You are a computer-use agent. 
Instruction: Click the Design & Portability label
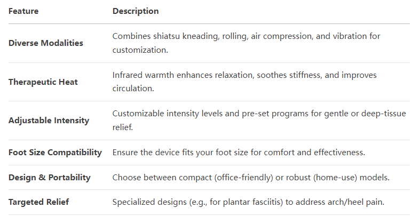click(x=50, y=178)
